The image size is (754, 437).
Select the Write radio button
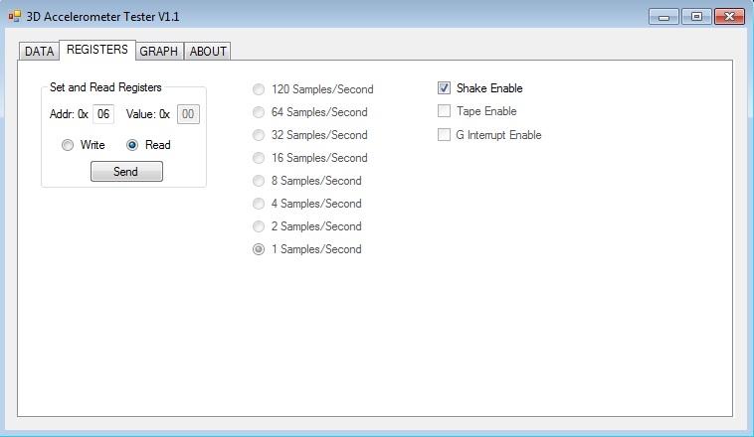68,145
